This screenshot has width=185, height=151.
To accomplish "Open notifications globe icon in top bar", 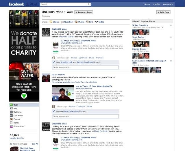I will (36, 4).
